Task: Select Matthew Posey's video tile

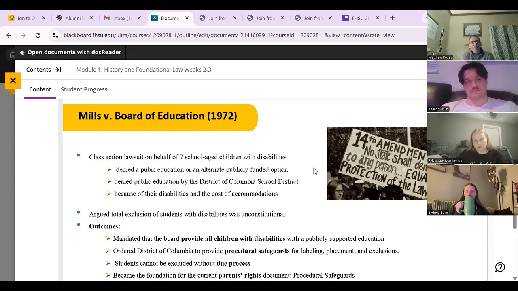Action: point(473,35)
